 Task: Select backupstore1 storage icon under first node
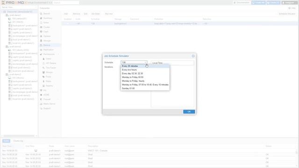10,26
